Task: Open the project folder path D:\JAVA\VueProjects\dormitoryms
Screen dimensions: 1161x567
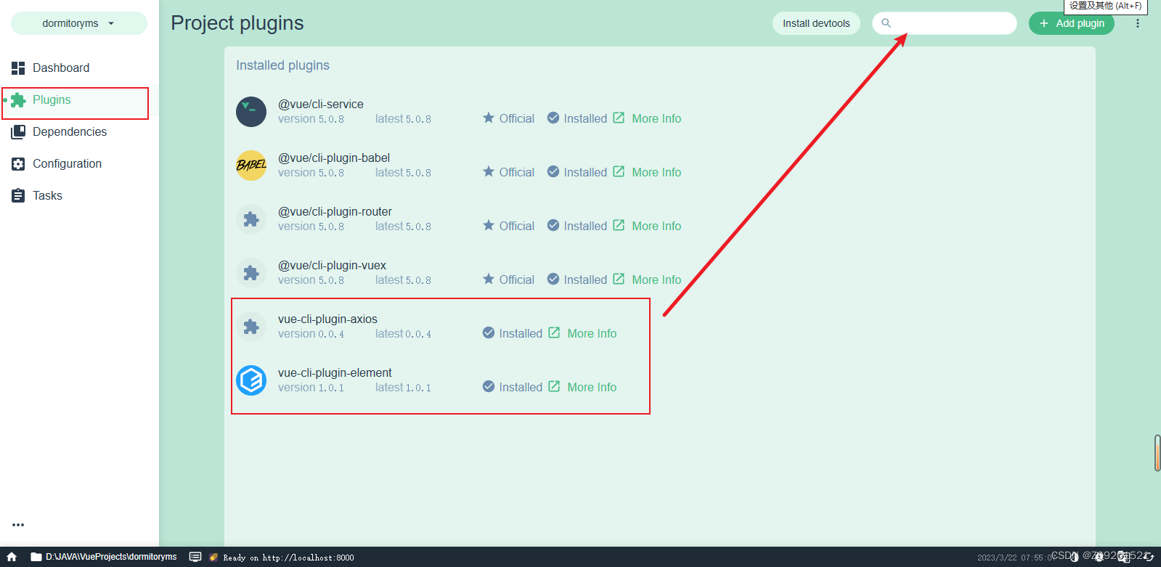Action: (104, 557)
